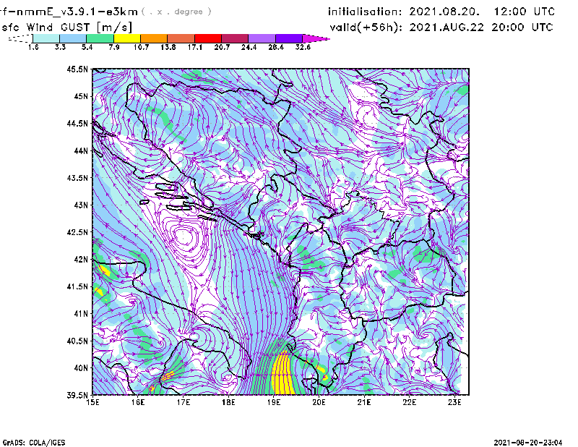Viewport: 578px width, 447px height.
Task: Click the timestamp 2021-08-20-23:04
Action: [x=528, y=443]
